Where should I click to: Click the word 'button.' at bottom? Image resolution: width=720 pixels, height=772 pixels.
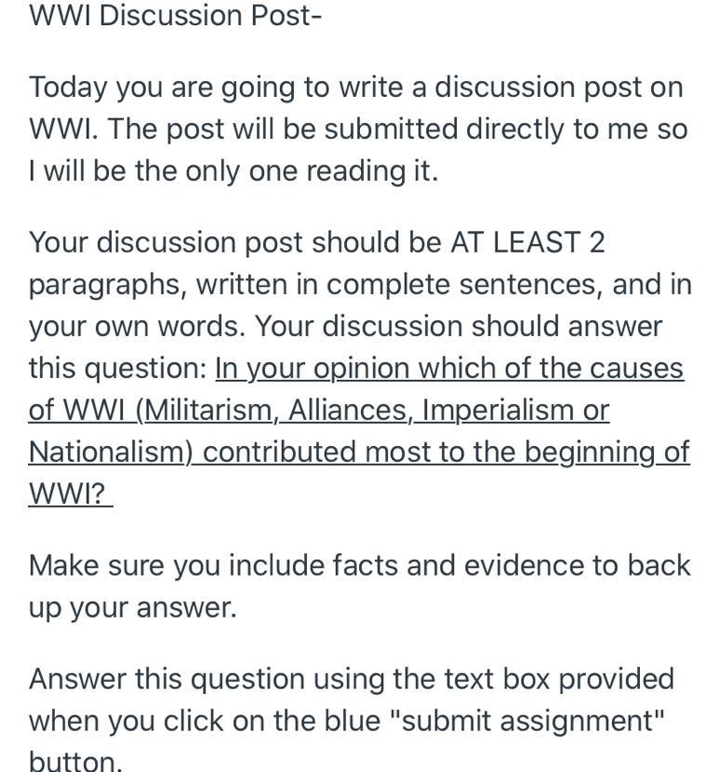[x=74, y=761]
